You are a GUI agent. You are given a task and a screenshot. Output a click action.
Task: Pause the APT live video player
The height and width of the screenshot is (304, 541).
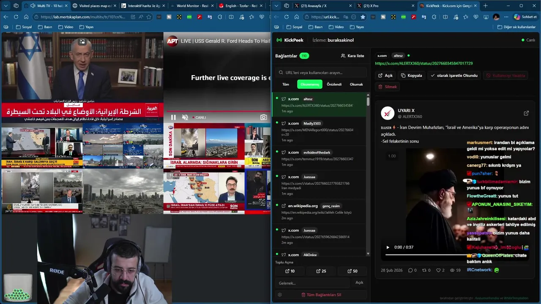(x=173, y=117)
